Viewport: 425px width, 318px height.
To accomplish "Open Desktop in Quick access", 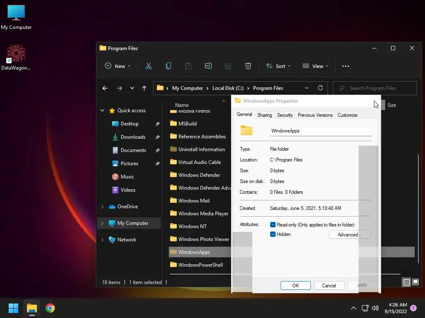I will point(129,124).
